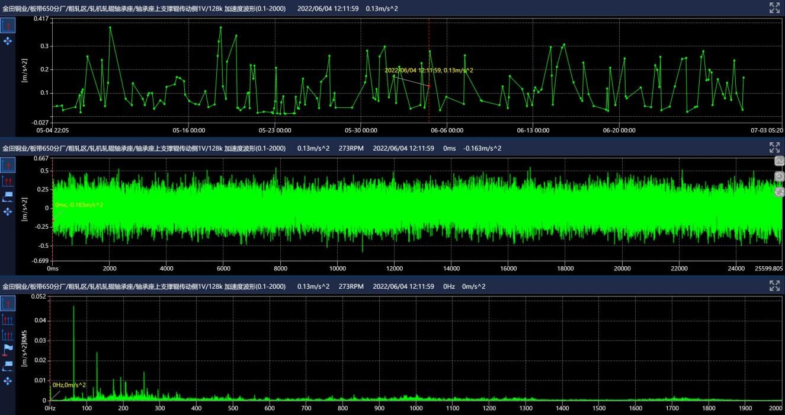
Task: Maximize the spectrum panel
Action: click(774, 286)
